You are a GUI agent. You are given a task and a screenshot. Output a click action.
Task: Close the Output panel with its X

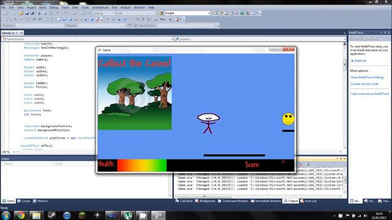[345, 159]
